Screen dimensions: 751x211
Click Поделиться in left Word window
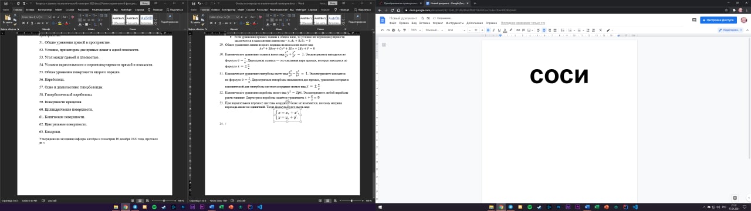(x=174, y=9)
